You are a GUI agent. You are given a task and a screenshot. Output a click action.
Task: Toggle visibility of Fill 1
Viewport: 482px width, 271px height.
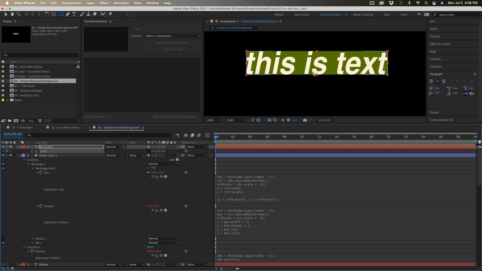[3, 243]
